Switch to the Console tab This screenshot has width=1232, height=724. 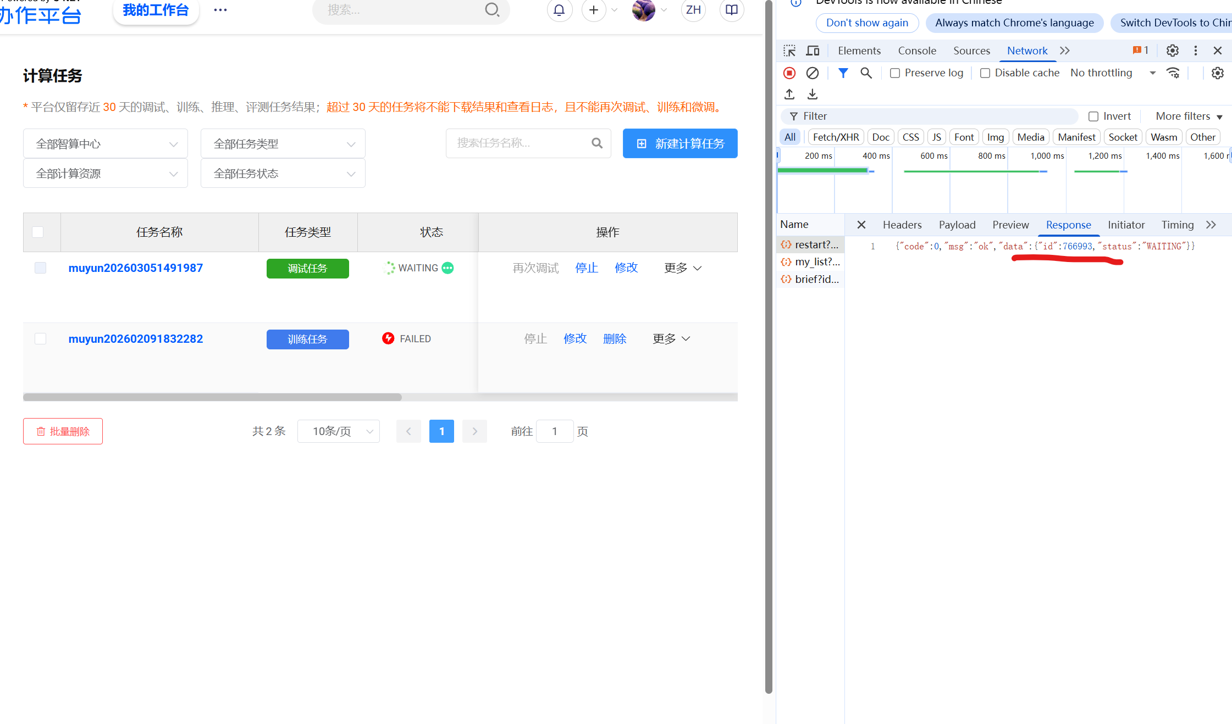(x=916, y=51)
